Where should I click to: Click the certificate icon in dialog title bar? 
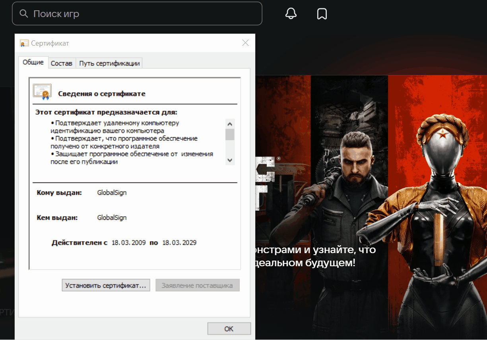[24, 43]
